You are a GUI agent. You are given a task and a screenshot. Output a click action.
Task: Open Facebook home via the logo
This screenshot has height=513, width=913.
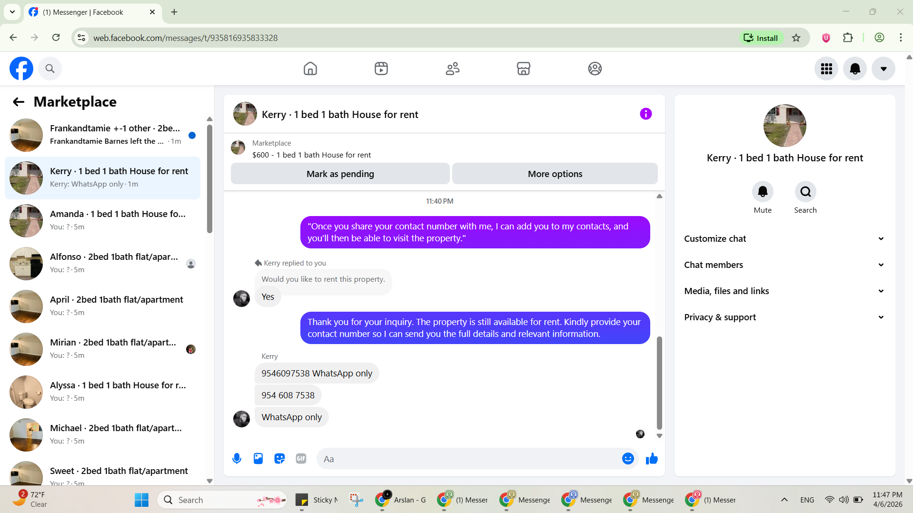[x=21, y=69]
